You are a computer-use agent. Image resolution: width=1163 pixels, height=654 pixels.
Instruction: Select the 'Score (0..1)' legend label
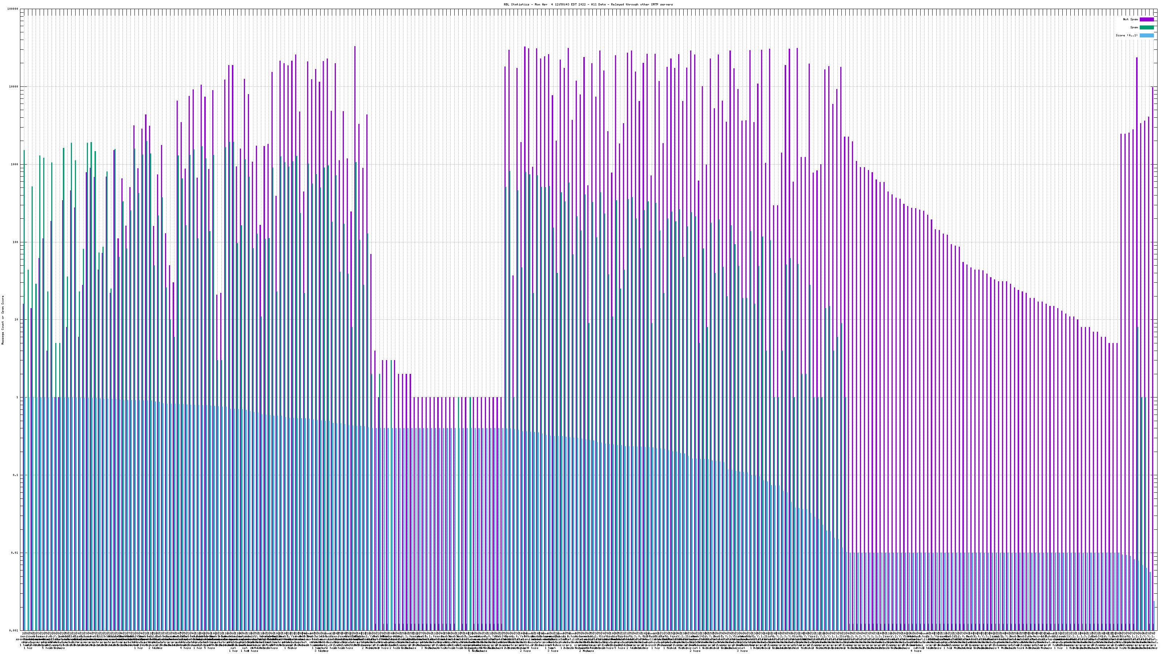(x=1126, y=35)
